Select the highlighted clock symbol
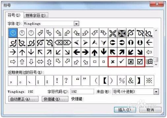 pyautogui.click(x=13, y=33)
